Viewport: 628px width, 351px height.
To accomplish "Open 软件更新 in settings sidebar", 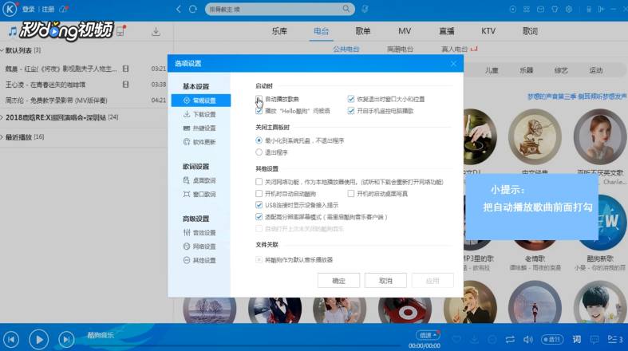I will click(200, 142).
